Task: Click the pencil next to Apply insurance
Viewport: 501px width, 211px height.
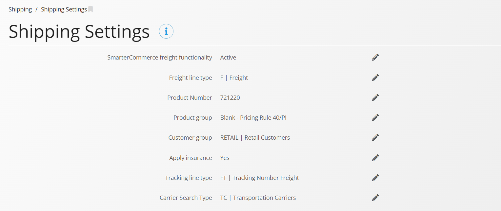Action: (x=375, y=158)
